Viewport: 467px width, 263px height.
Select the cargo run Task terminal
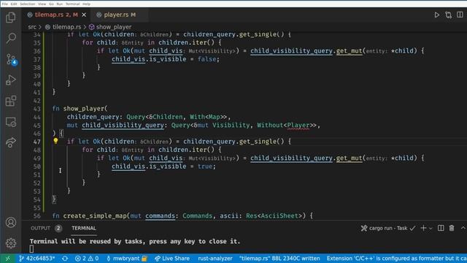(x=387, y=228)
